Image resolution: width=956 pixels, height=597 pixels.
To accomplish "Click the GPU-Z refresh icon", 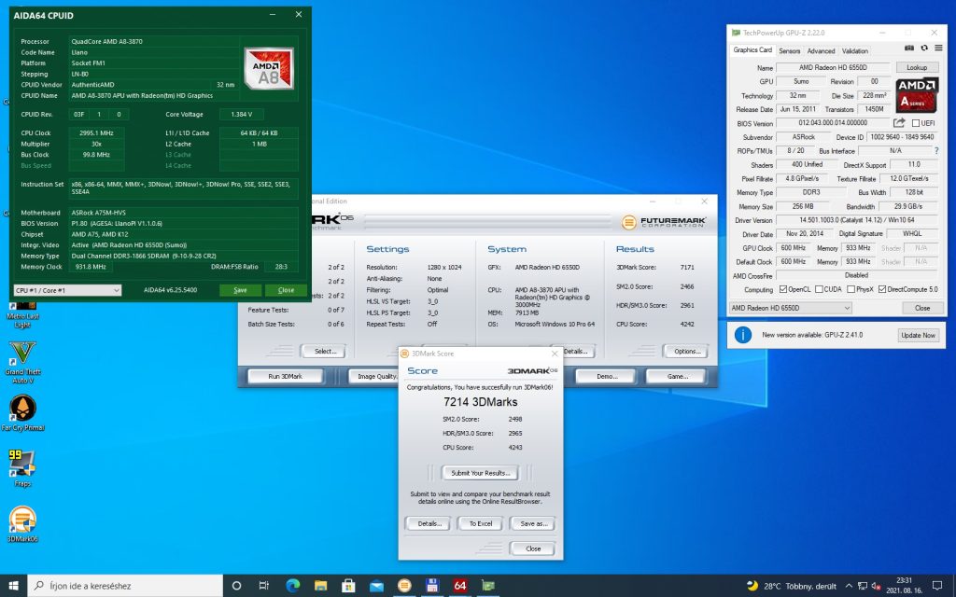I will (924, 48).
